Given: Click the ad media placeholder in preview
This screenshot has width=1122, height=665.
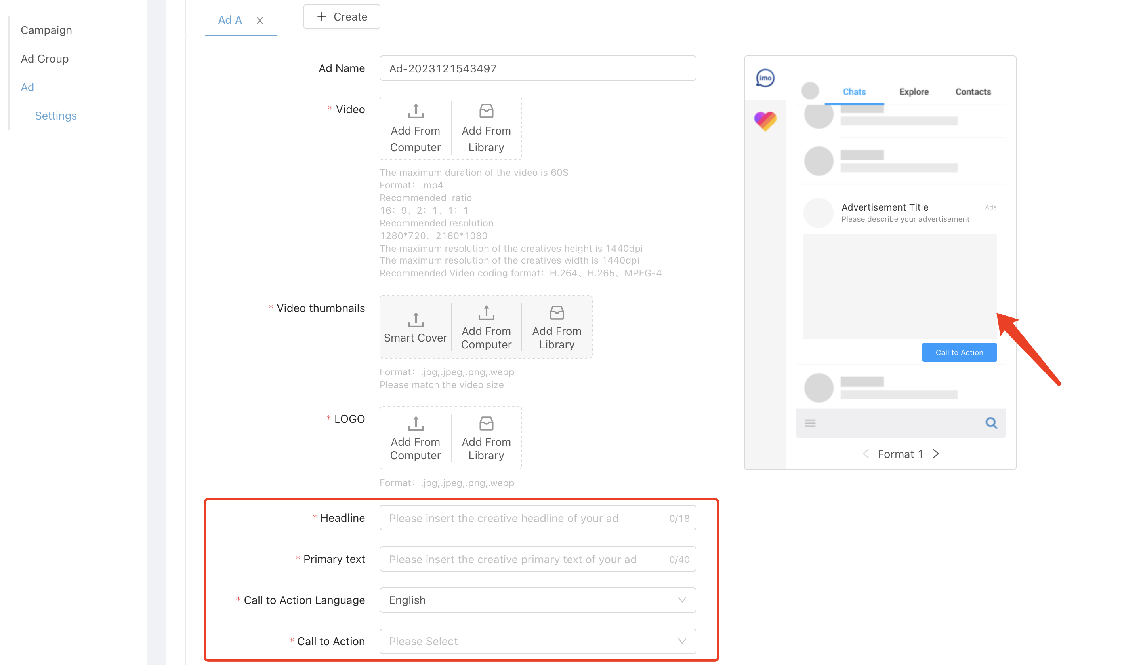Looking at the screenshot, I should [x=900, y=286].
